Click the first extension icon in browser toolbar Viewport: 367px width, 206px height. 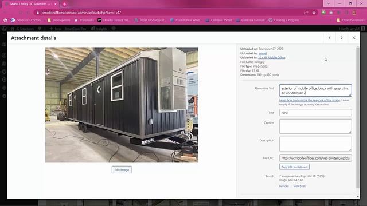(x=323, y=13)
